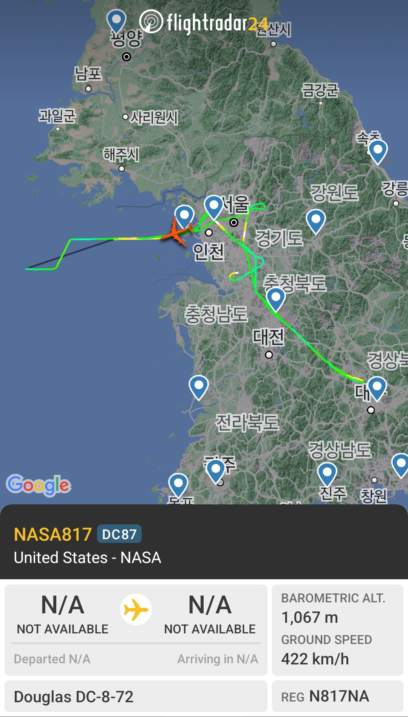408x717 pixels.
Task: Tap the yellow airplane route icon
Action: pos(136,610)
